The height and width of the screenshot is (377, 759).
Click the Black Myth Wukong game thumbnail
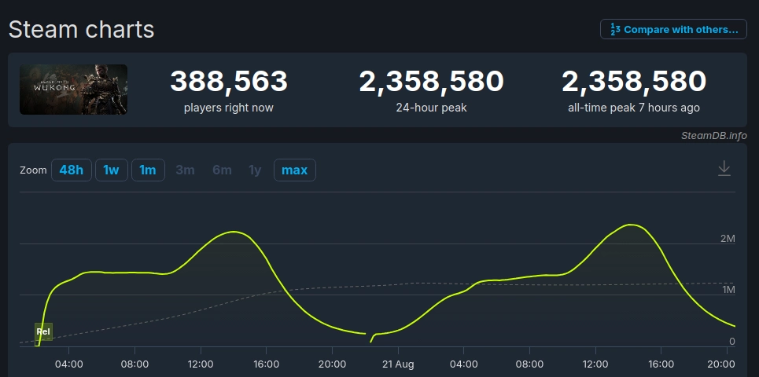tap(74, 90)
